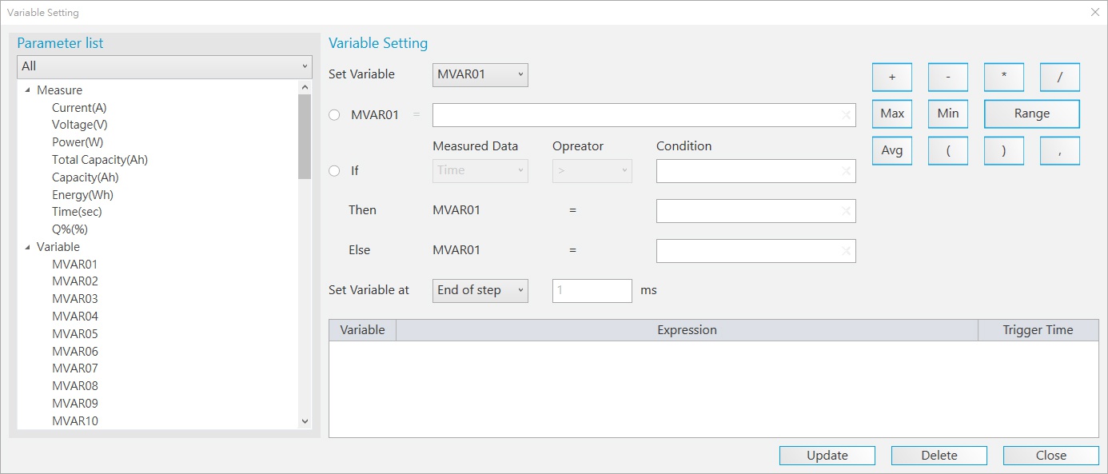Open the Parameter list All filter dropdown

coord(164,66)
